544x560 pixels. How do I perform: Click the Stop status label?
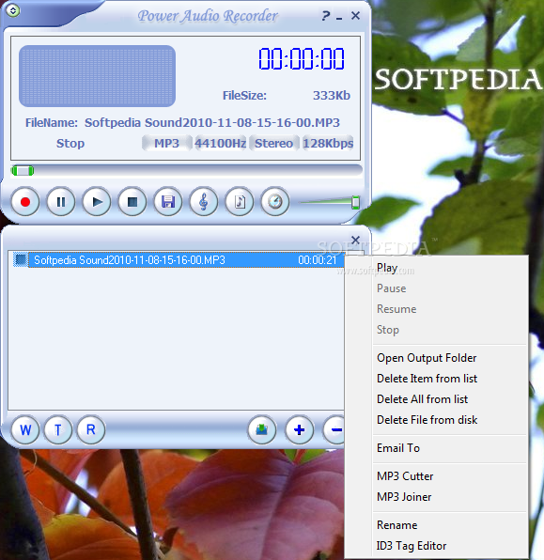pyautogui.click(x=70, y=144)
